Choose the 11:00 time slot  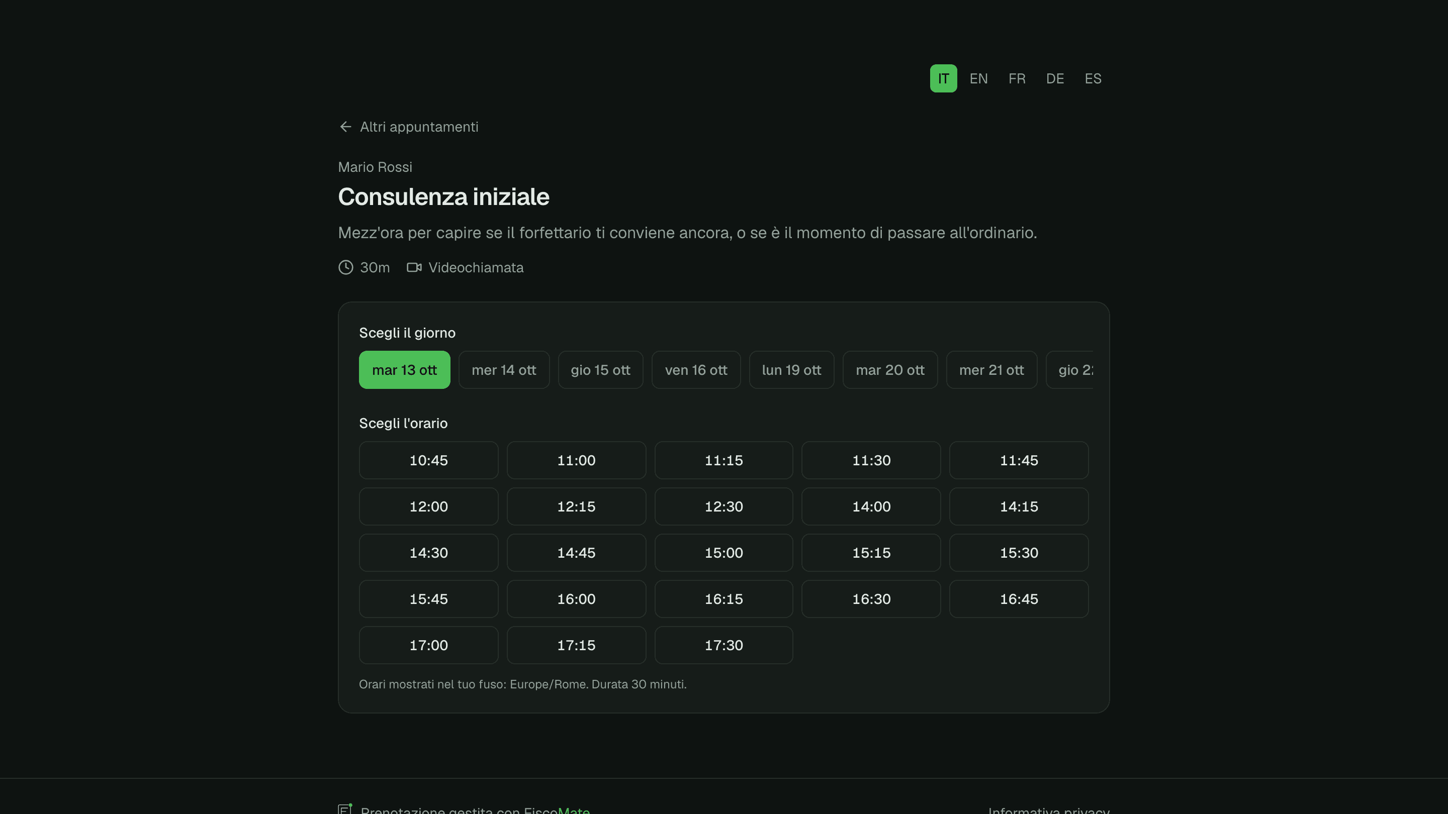[x=576, y=460]
